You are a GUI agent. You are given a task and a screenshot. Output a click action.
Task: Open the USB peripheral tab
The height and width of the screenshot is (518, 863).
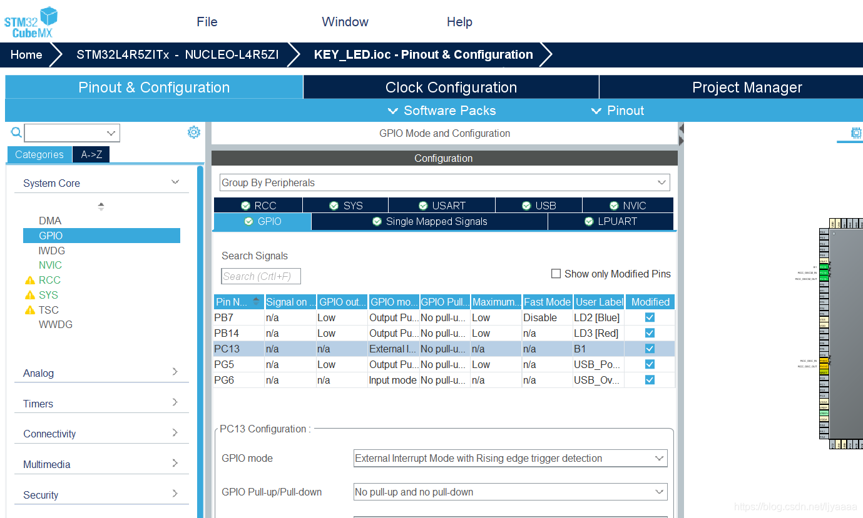click(539, 206)
